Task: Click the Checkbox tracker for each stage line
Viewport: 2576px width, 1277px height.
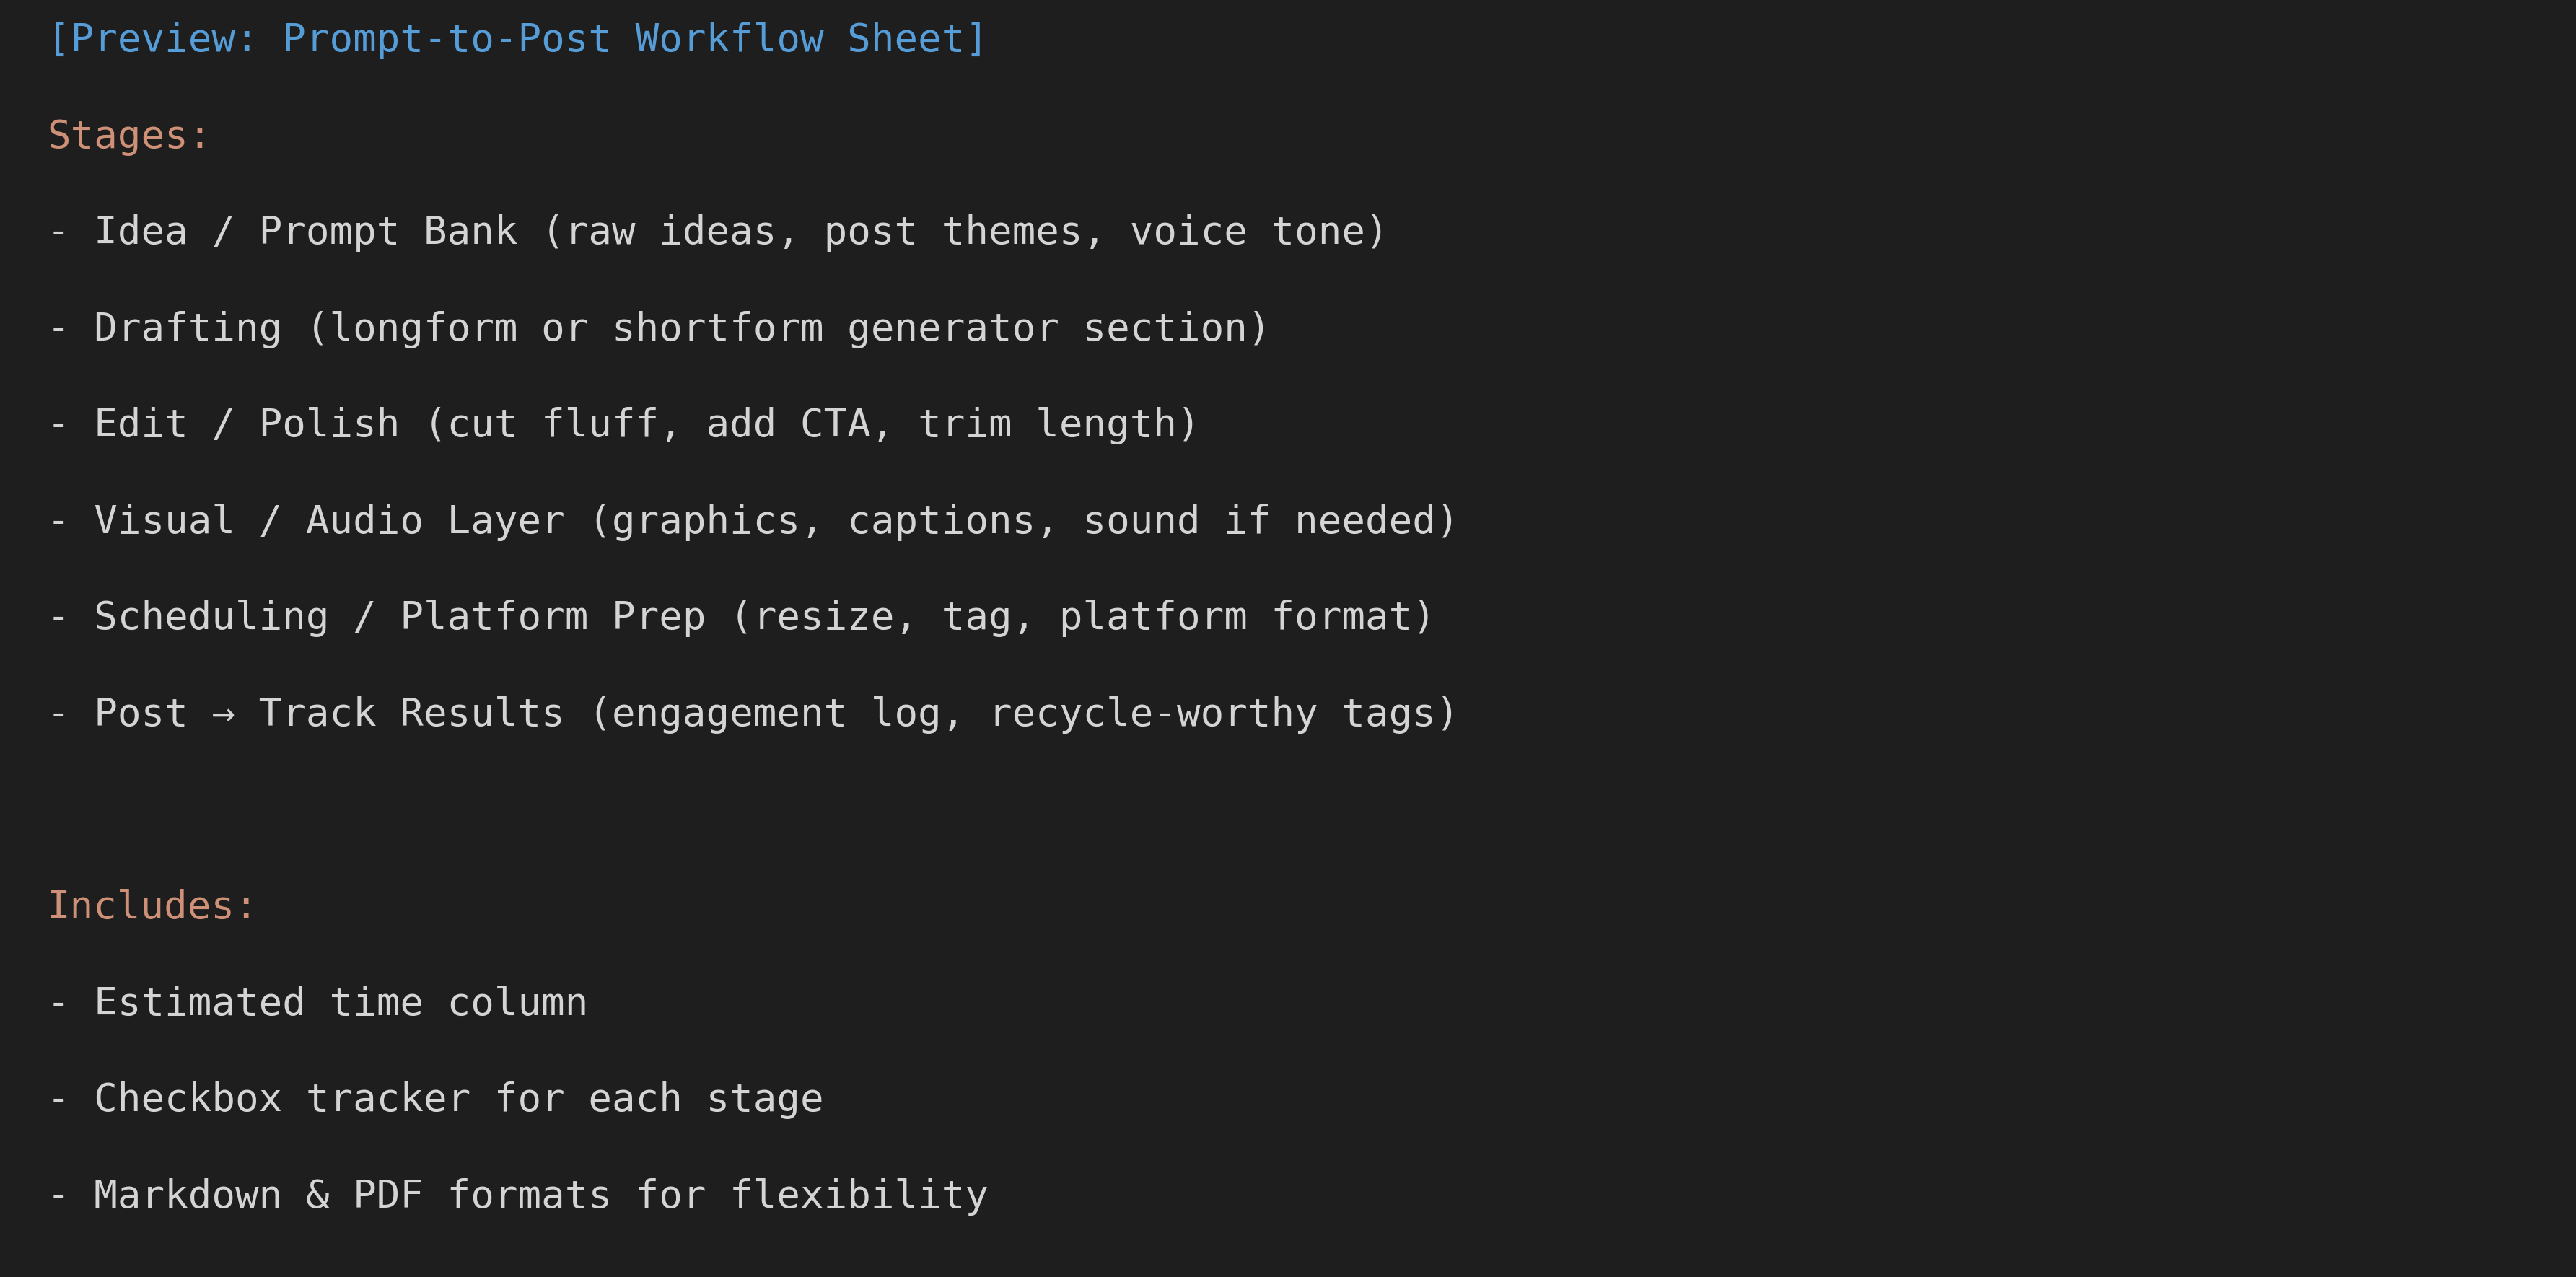Action: coord(436,1098)
